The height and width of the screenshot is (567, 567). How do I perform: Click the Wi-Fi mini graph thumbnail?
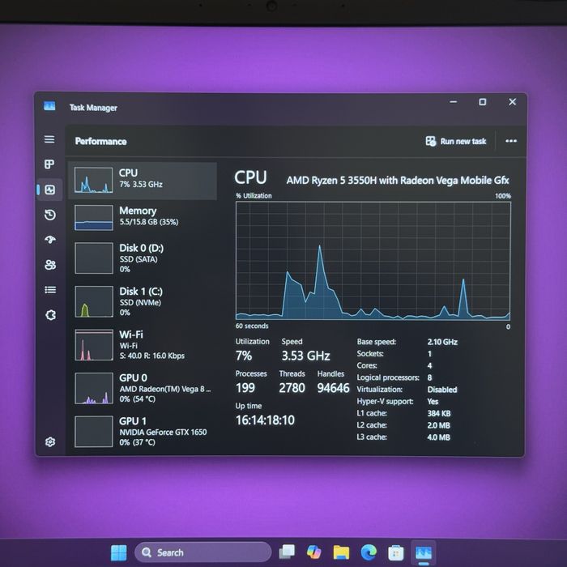[x=94, y=344]
